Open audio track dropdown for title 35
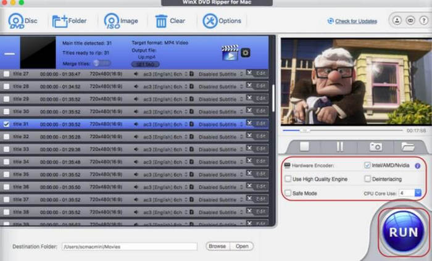Screen dimensions: 432x261 [165, 175]
